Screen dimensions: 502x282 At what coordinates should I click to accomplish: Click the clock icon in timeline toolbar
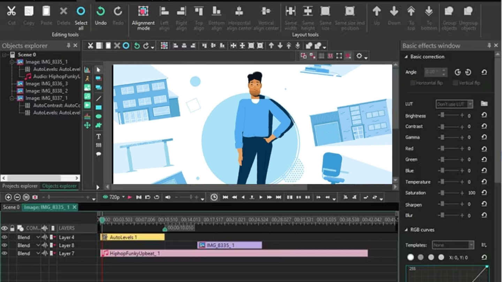[x=214, y=197]
